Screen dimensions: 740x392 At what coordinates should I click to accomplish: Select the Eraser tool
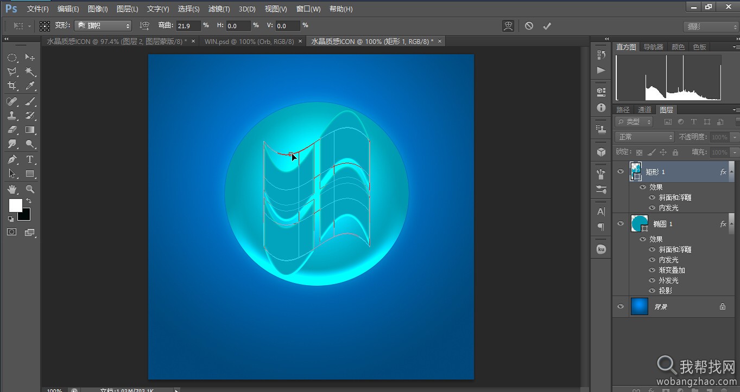(12, 130)
